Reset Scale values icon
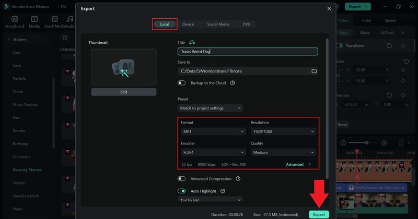The width and height of the screenshot is (418, 219). tap(406, 61)
